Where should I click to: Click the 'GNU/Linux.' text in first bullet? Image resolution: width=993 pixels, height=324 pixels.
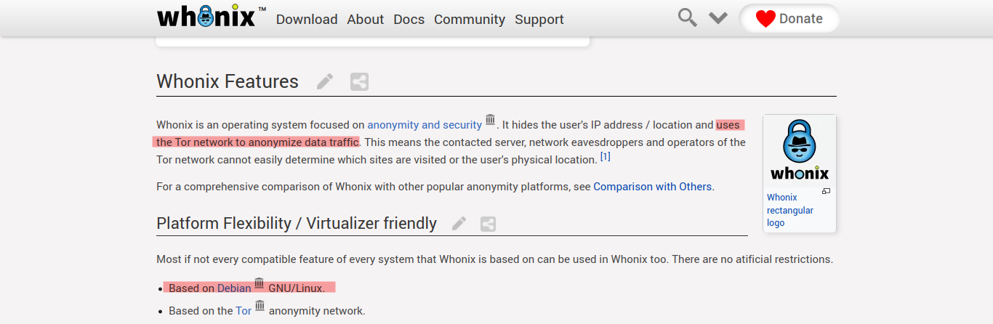pos(297,288)
